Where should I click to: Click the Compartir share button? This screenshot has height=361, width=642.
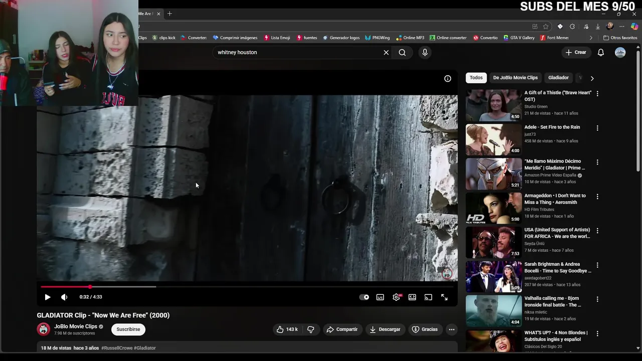(x=342, y=329)
